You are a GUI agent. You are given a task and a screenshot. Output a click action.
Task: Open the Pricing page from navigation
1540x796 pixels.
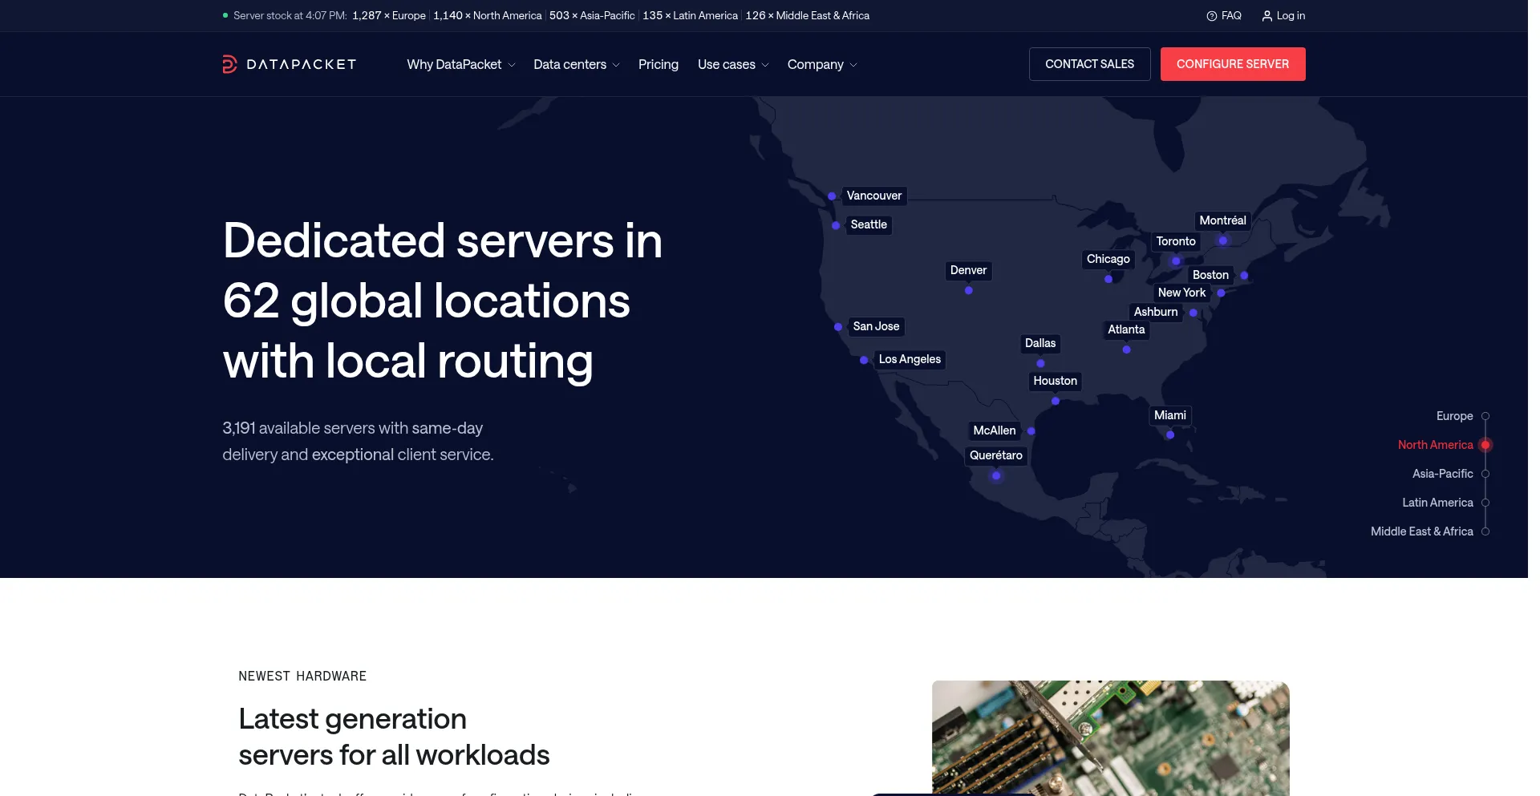click(658, 64)
